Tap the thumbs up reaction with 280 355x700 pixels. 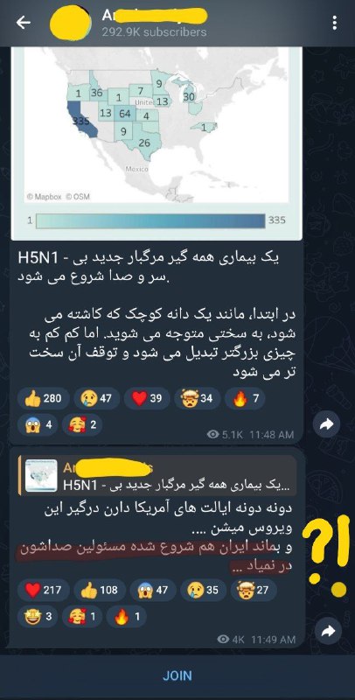point(43,398)
